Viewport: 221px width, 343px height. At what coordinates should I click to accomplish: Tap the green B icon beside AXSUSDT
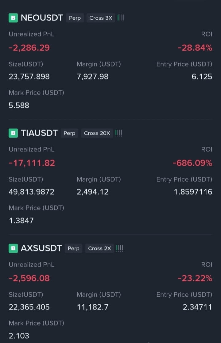coord(13,248)
